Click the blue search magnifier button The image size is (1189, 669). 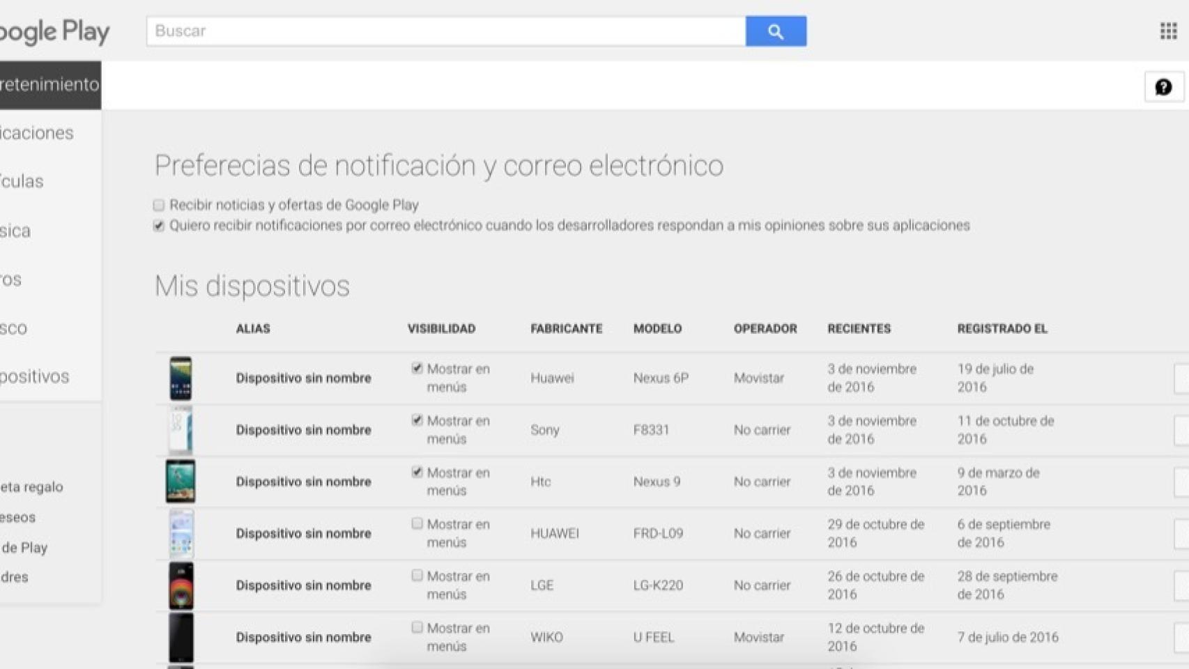pos(775,31)
